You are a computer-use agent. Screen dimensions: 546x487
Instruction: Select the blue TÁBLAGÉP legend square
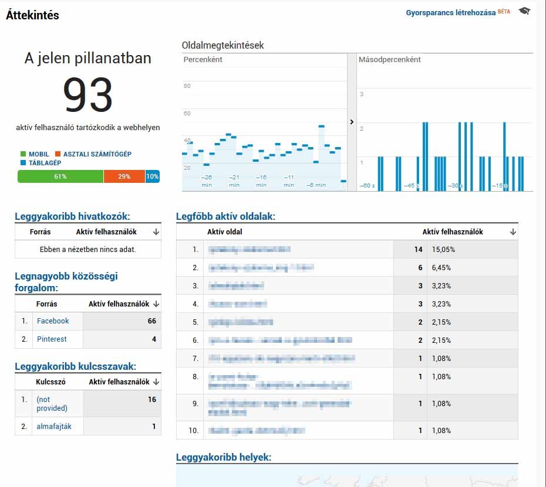[23, 163]
